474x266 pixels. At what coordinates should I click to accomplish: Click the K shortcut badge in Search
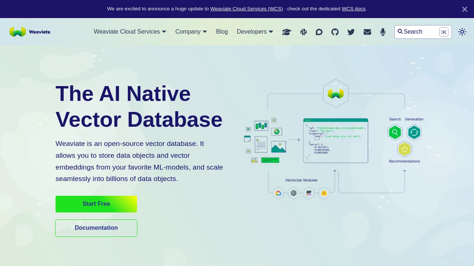(x=444, y=32)
